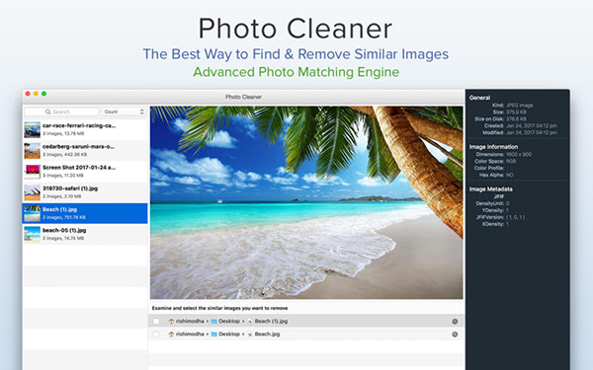Select the cedarberg-saruni-mara group
The image size is (593, 370).
85,151
